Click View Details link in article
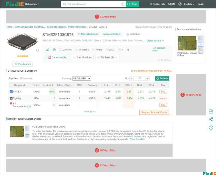The width and height of the screenshot is (216, 175). 138,139
